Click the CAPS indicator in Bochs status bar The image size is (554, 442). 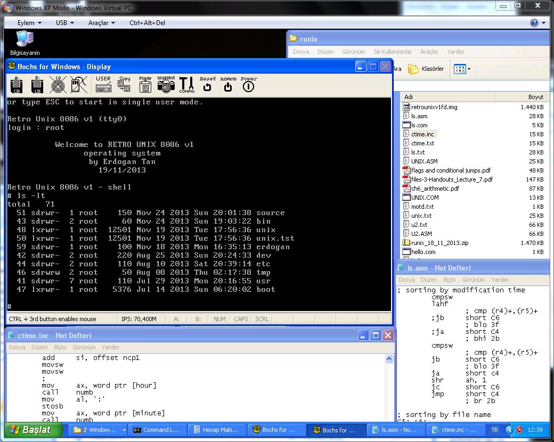point(241,319)
